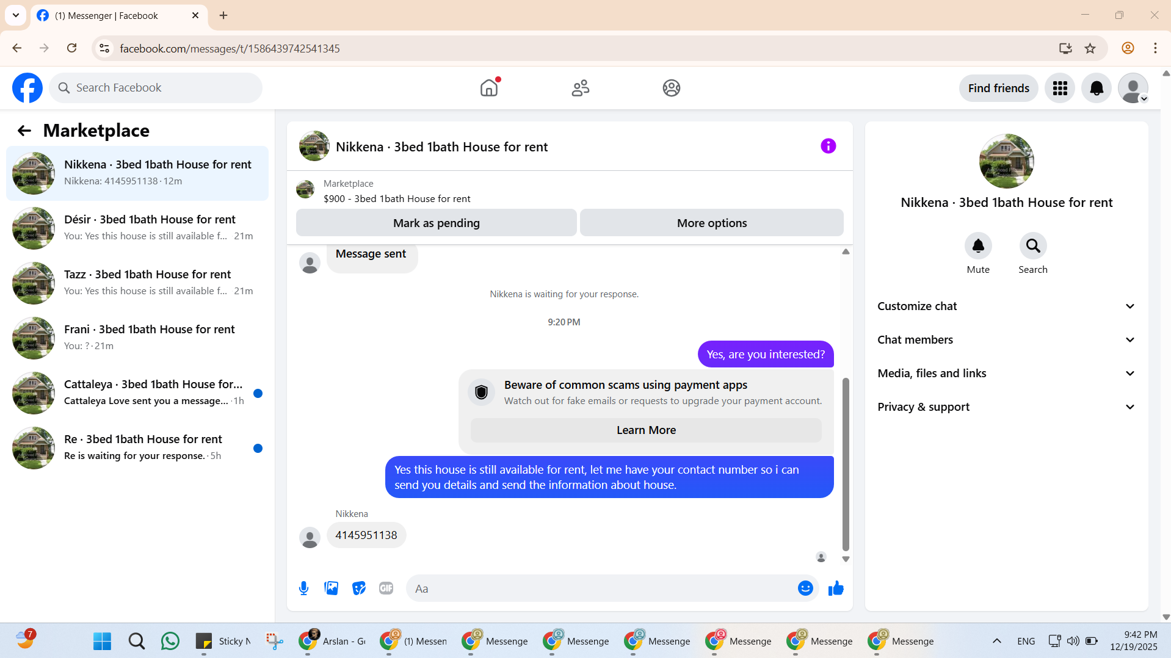Click the browser back arrow
Image resolution: width=1171 pixels, height=658 pixels.
click(x=17, y=48)
